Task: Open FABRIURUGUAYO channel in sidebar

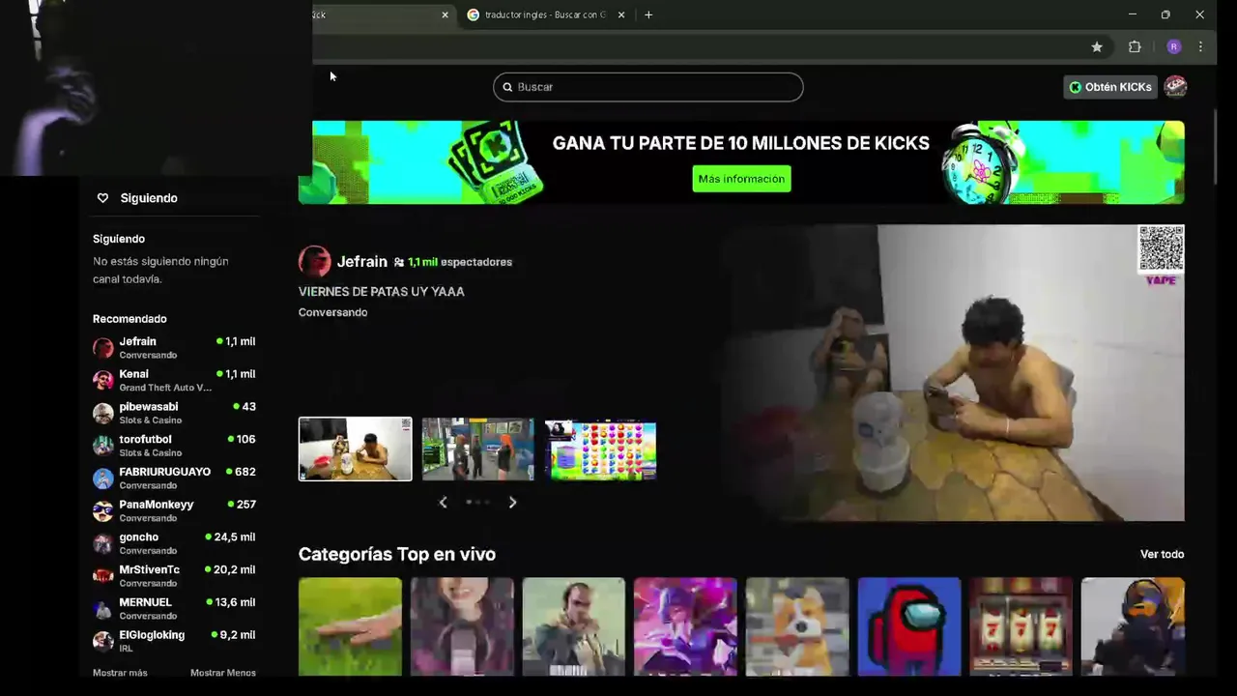Action: 174,478
